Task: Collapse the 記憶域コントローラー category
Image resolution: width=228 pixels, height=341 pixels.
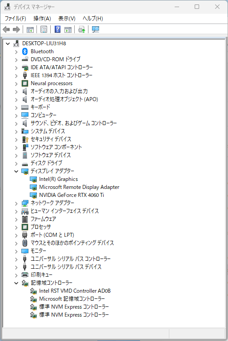Action: pyautogui.click(x=16, y=283)
